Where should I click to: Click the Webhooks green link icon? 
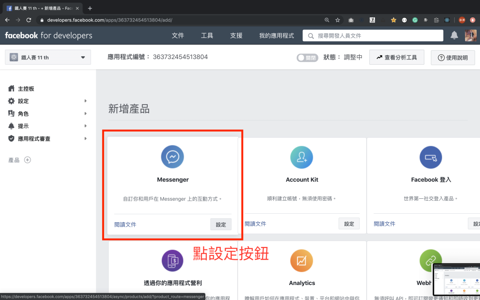point(431,261)
